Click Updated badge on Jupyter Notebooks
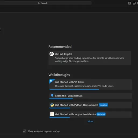Screen dimensions: 138x138 (101, 114)
